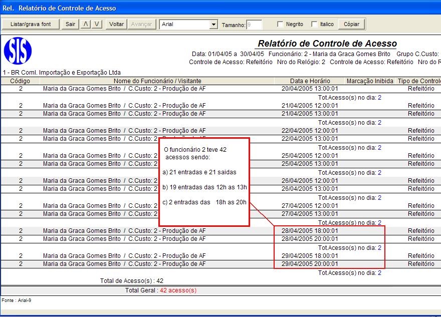Click the Marcação Inibida column header
The height and width of the screenshot is (317, 441).
point(370,81)
